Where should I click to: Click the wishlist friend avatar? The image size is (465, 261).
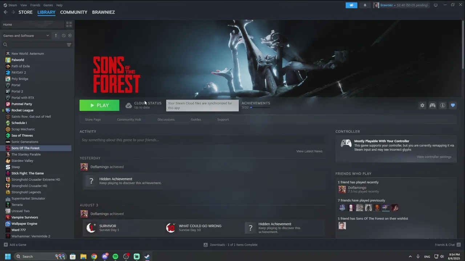pos(342,226)
